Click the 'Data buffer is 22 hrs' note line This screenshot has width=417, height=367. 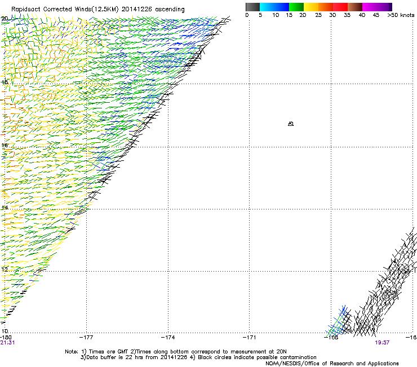(198, 357)
